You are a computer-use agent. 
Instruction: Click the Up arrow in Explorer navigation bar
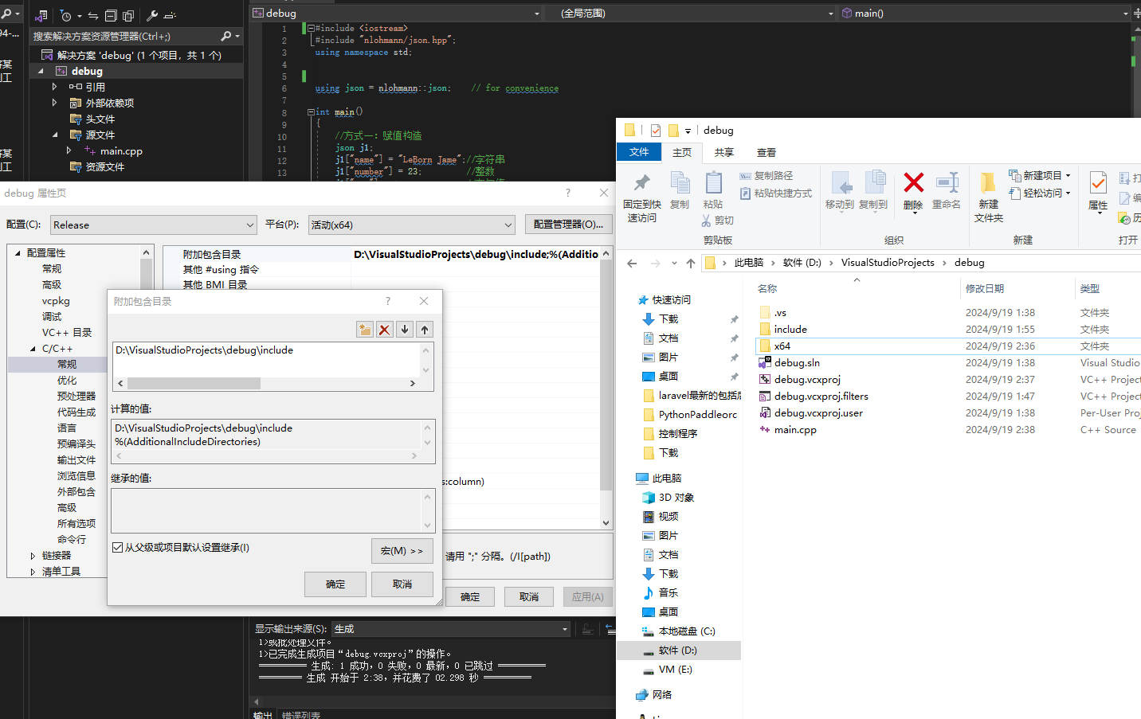[691, 263]
